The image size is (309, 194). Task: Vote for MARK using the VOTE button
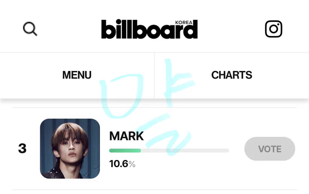click(x=269, y=149)
